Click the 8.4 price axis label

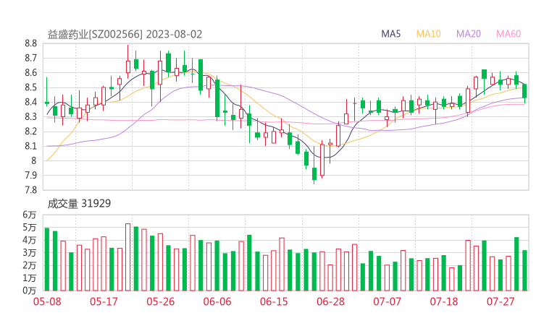[30, 102]
